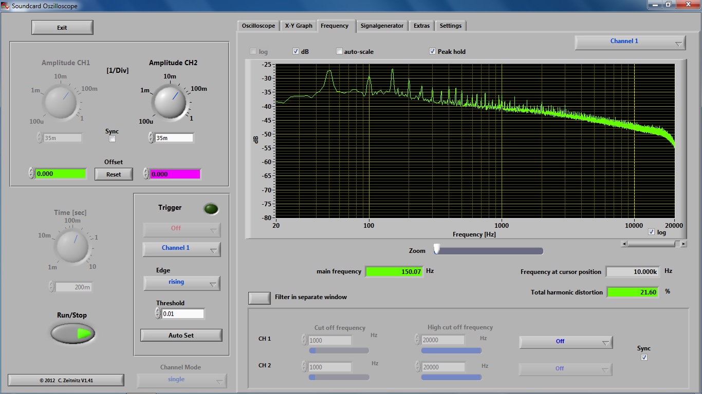Click the Trigger indicator LED
The height and width of the screenshot is (394, 702).
click(211, 209)
